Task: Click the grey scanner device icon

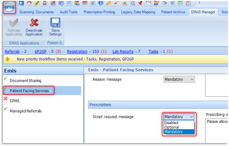Action: (164, 3)
